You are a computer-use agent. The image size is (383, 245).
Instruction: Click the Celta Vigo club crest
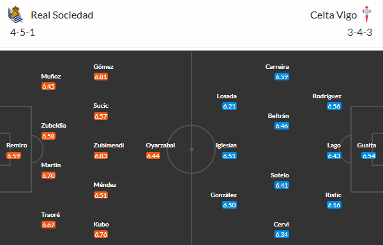[366, 14]
